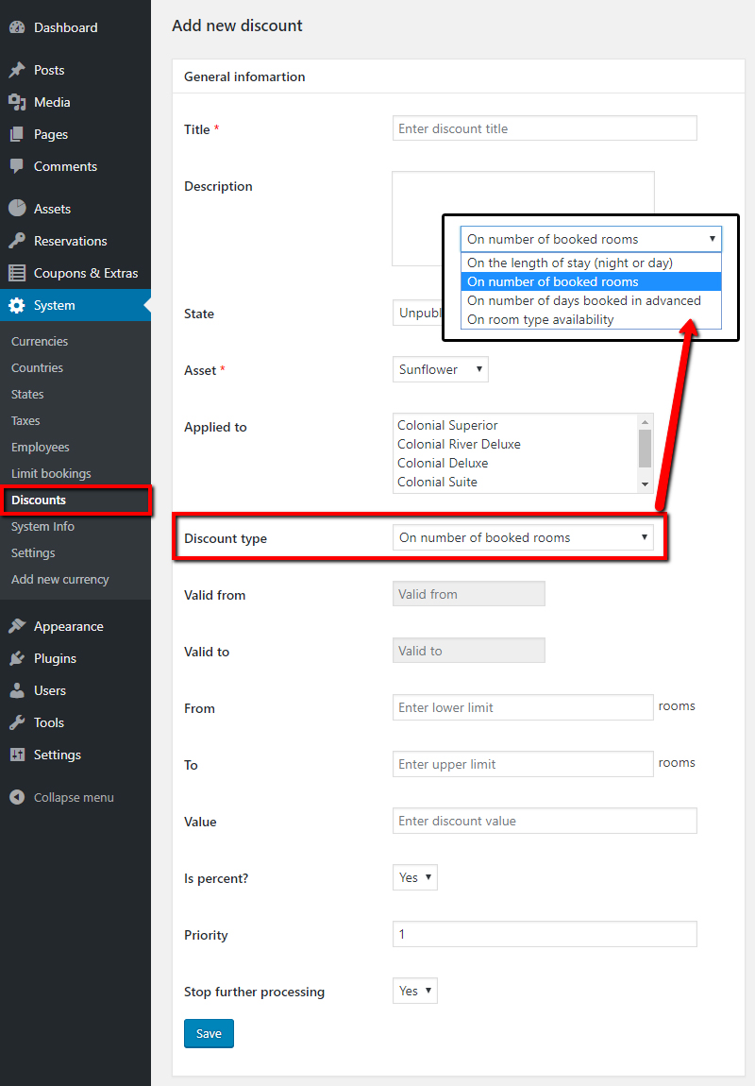Select Discounts in the sidebar menu
Viewport: 755px width, 1086px height.
click(x=40, y=500)
